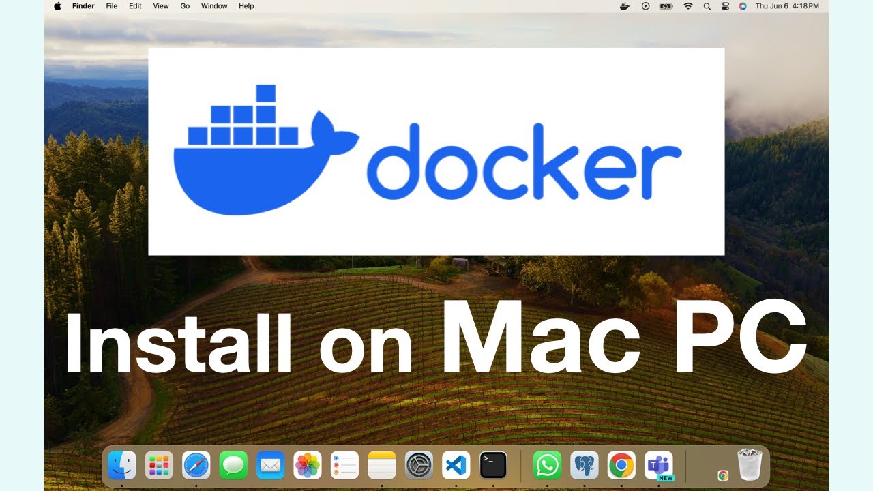The height and width of the screenshot is (491, 873).
Task: Show battery status in menu bar
Action: coord(666,6)
